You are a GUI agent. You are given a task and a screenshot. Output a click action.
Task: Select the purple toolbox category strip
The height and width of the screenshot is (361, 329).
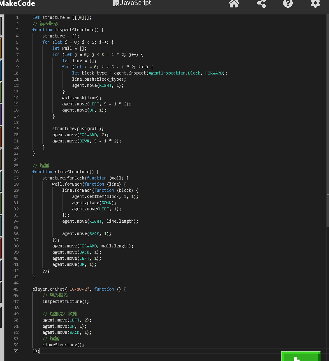click(x=1, y=114)
